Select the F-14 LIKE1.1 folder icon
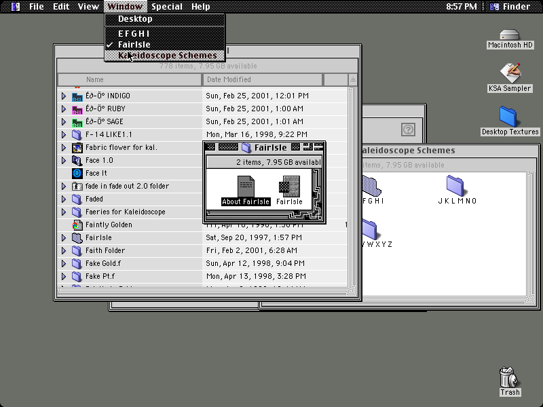 coord(77,134)
